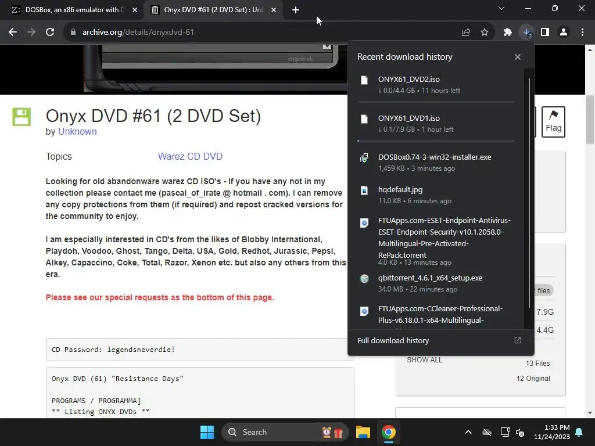This screenshot has width=595, height=446.
Task: Click the Flag button
Action: pyautogui.click(x=553, y=122)
